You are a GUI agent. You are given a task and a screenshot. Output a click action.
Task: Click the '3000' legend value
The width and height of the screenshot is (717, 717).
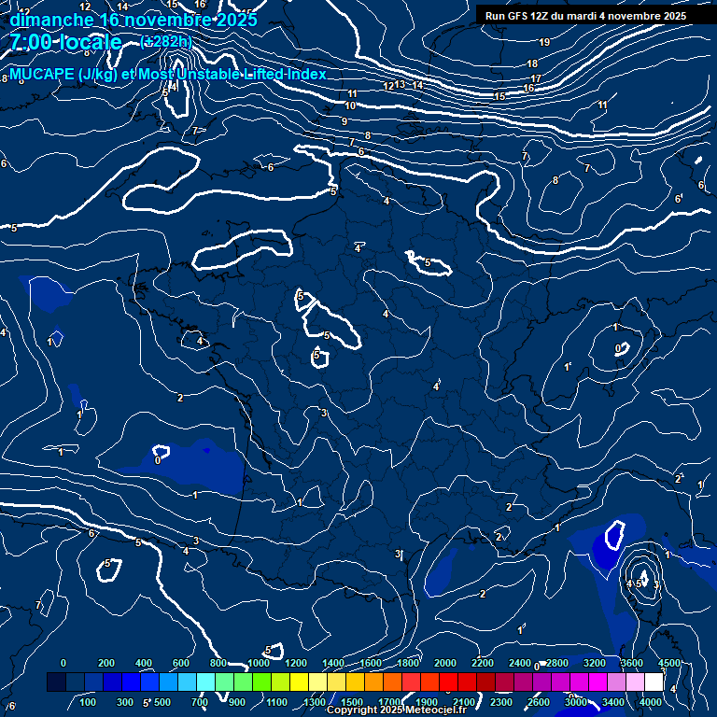pos(576,702)
